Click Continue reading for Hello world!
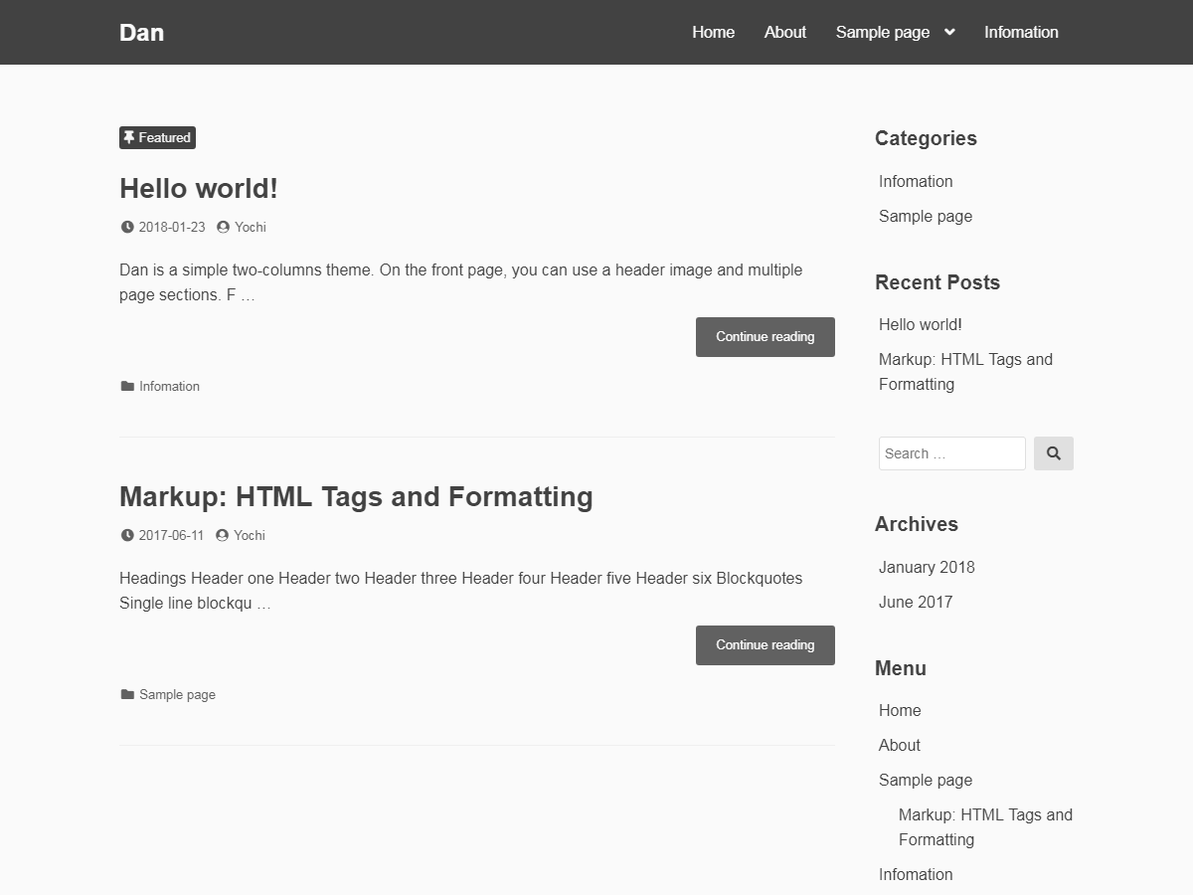 (x=765, y=336)
